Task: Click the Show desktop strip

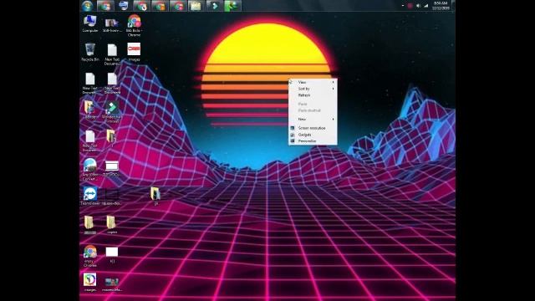Action: [453, 6]
